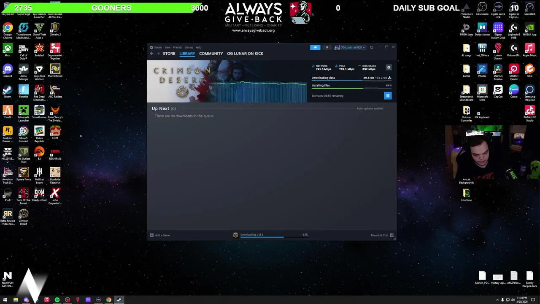Open Spotify from the taskbar
540x304 pixels.
[x=57, y=300]
